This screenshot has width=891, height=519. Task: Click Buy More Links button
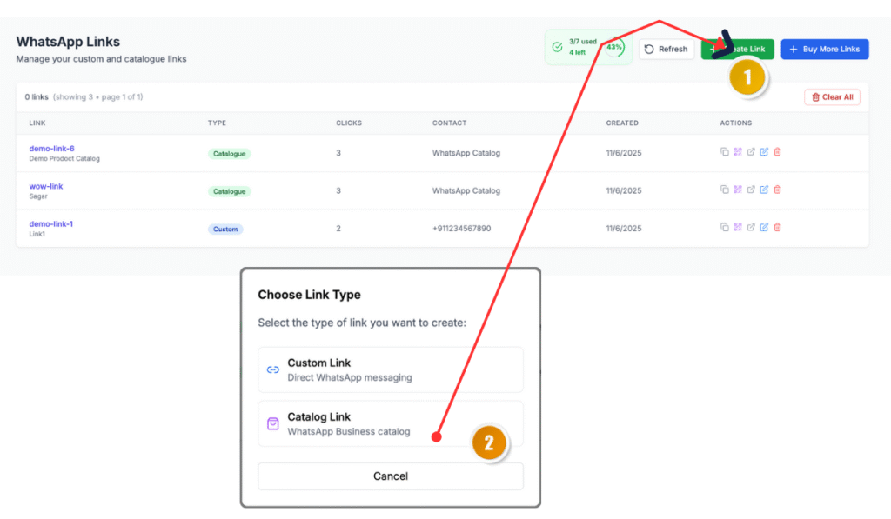824,50
